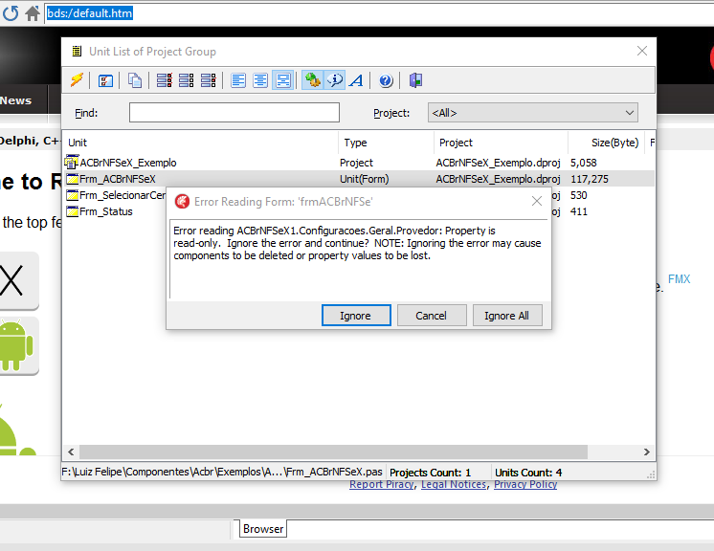Screen dimensions: 714x551
Task: Click the Select All list icon
Action: [164, 80]
